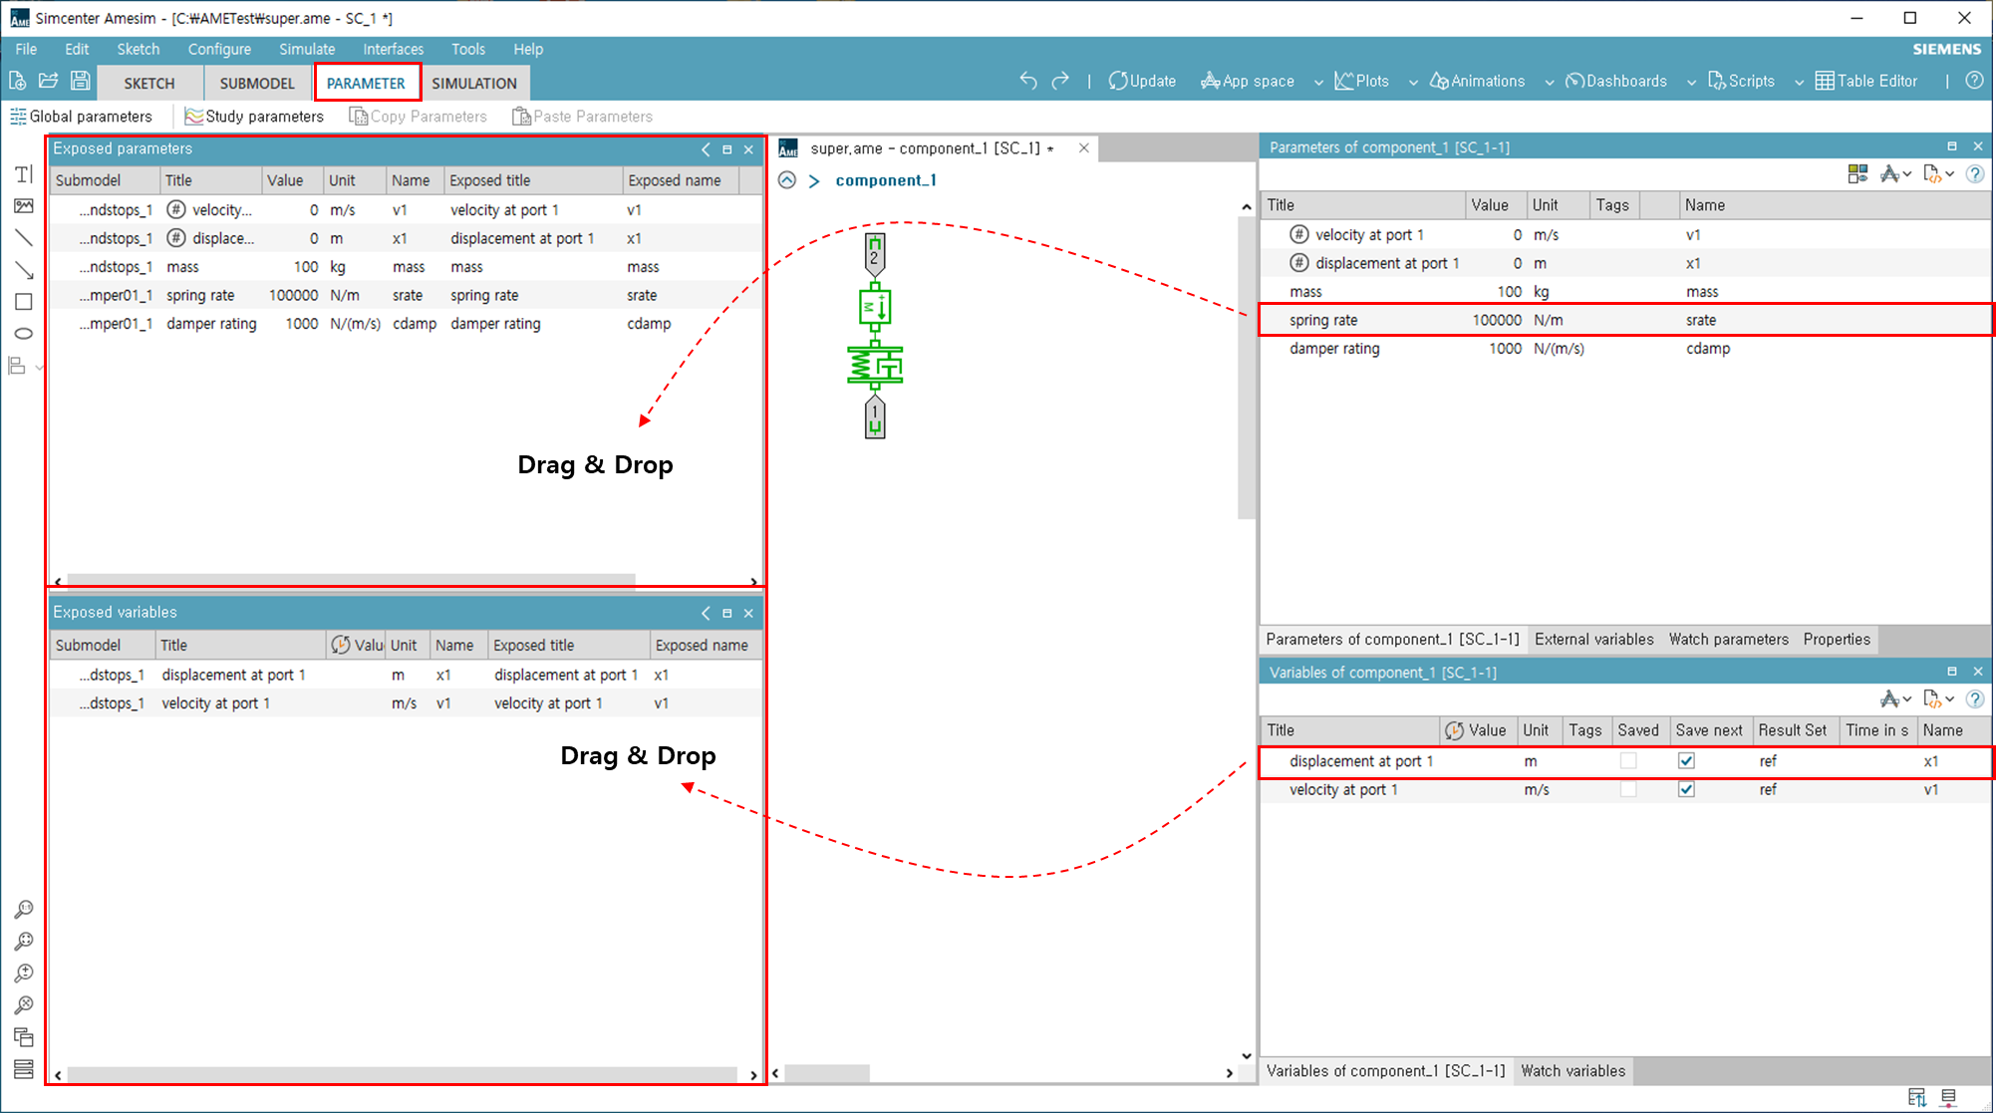Click the Save diskette icon
Screen dimensions: 1996x1113
81,81
